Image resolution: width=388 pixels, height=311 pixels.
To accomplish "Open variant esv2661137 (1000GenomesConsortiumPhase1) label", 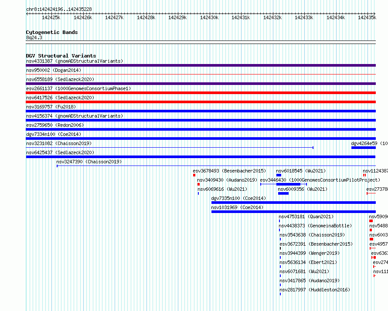I will [78, 88].
